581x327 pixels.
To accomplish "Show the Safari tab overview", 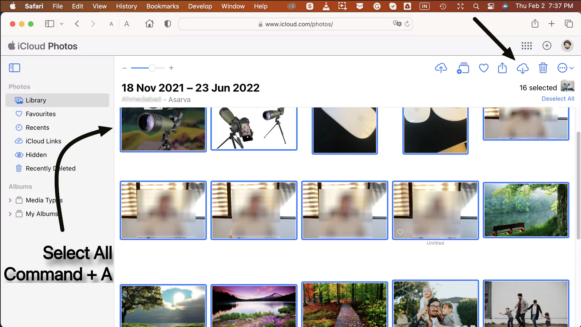I will click(569, 24).
